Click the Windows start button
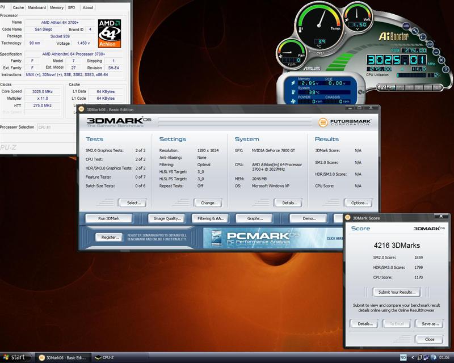Screen dimensions: 454x363 pyautogui.click(x=15, y=357)
